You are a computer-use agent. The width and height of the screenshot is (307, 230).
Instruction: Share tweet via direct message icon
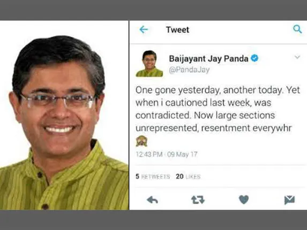(x=289, y=200)
